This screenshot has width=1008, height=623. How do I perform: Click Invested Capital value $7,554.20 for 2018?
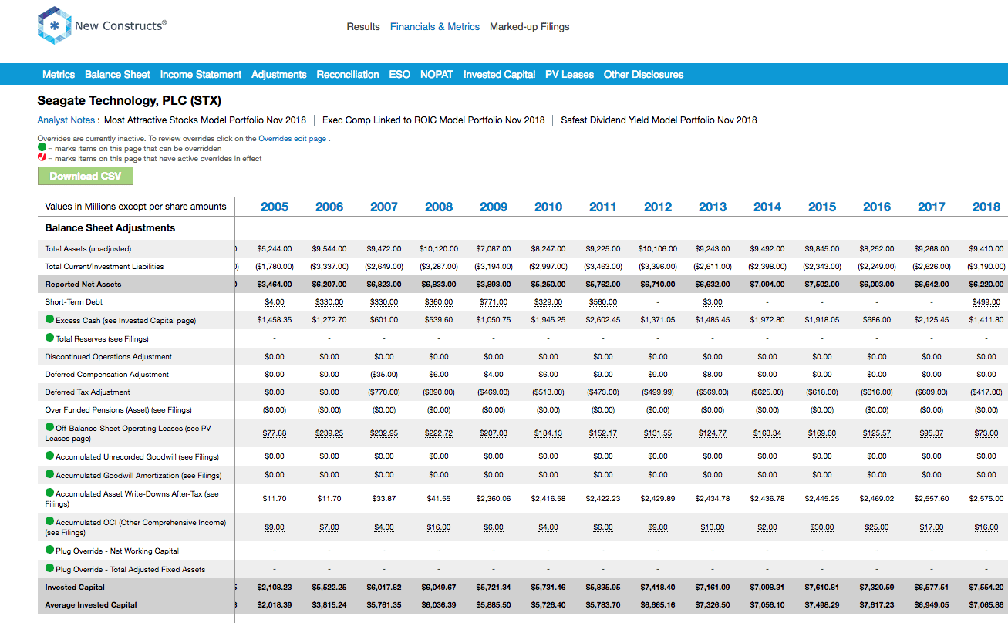pos(986,588)
